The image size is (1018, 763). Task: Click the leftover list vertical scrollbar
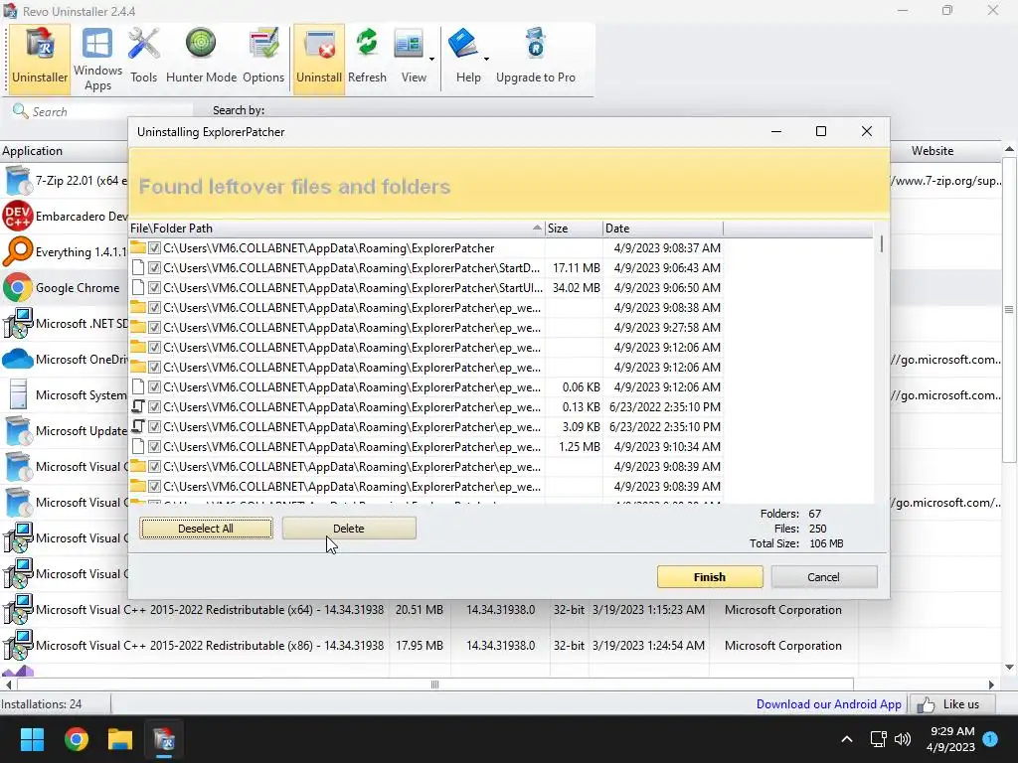click(881, 244)
